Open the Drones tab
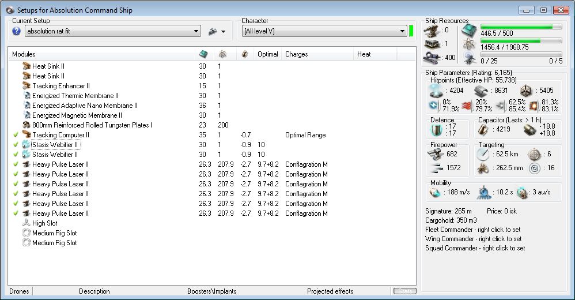575x300 pixels. tap(19, 291)
